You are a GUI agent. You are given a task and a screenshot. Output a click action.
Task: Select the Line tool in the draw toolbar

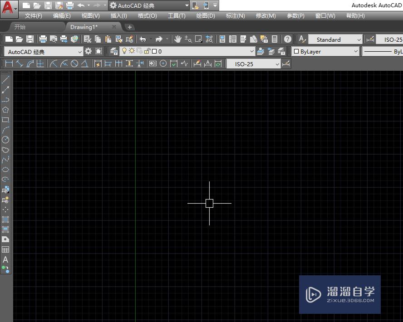(x=5, y=79)
